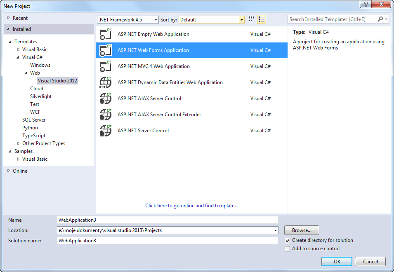394x272 pixels.
Task: Select ASP.NET Empty Web Application text
Action: 153,34
